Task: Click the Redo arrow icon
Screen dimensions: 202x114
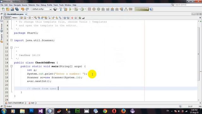Action: point(27,9)
